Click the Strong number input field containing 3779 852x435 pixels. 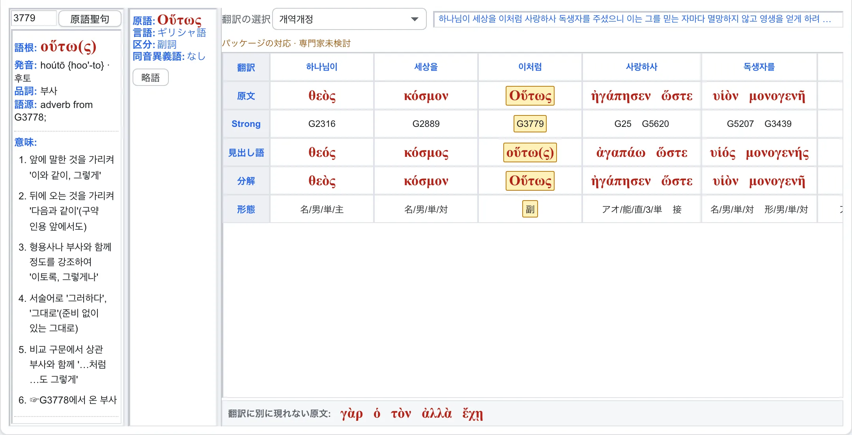click(x=34, y=18)
